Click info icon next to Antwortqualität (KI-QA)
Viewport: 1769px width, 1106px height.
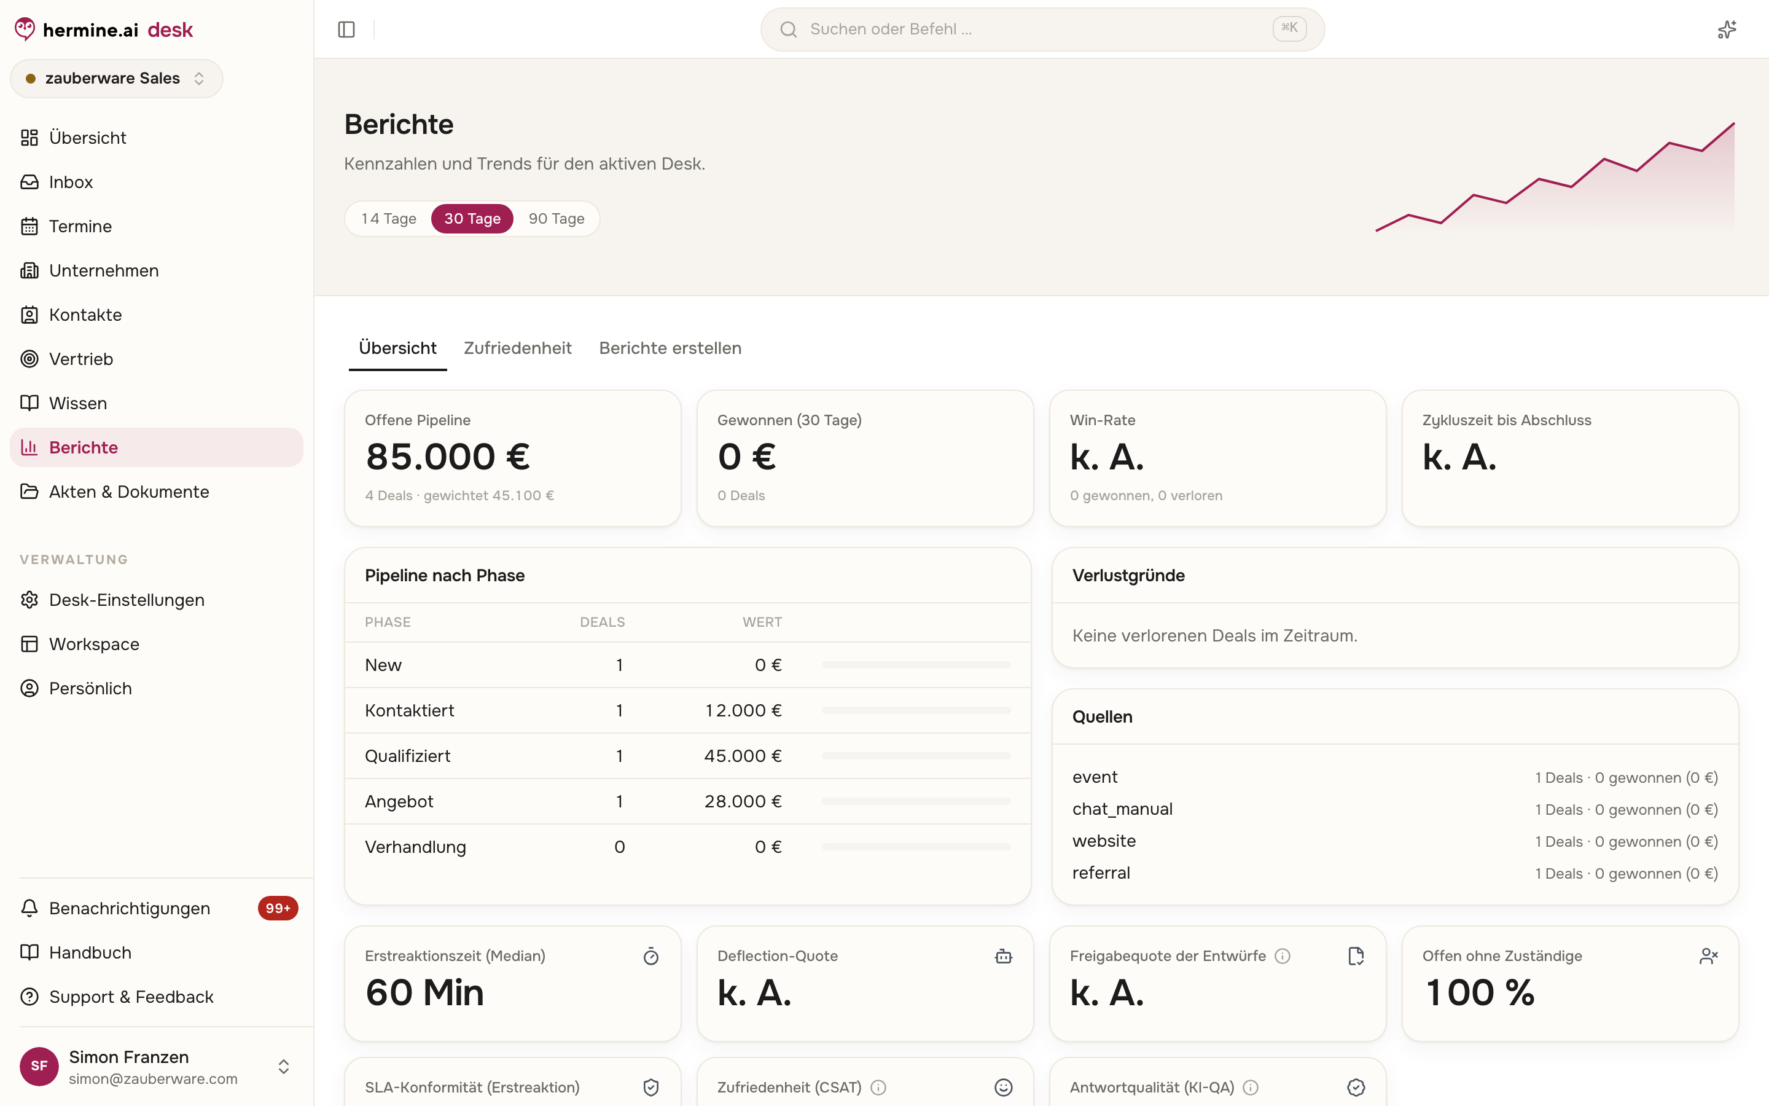tap(1251, 1088)
